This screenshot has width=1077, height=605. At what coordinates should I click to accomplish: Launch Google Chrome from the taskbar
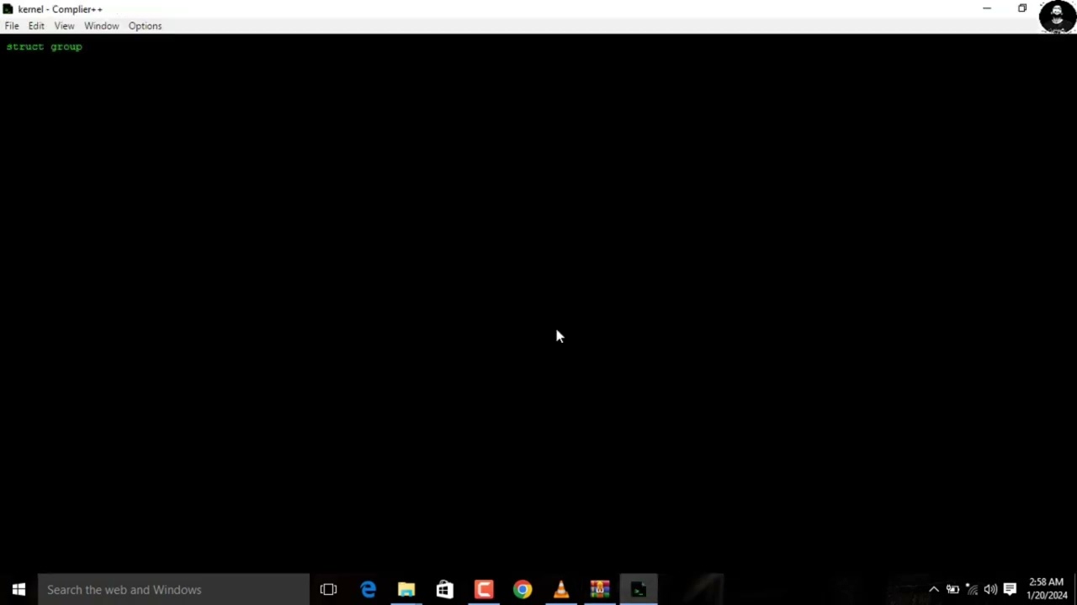[523, 590]
